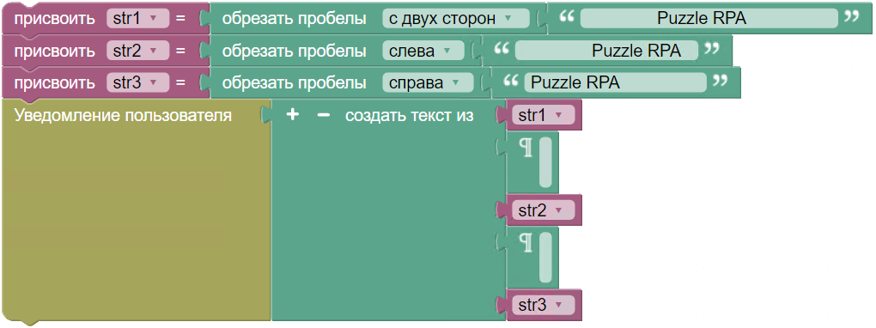Screen dimensions: 876x328
Task: Click 'обрезать пробелы' label in the str1 row
Action: click(x=295, y=18)
